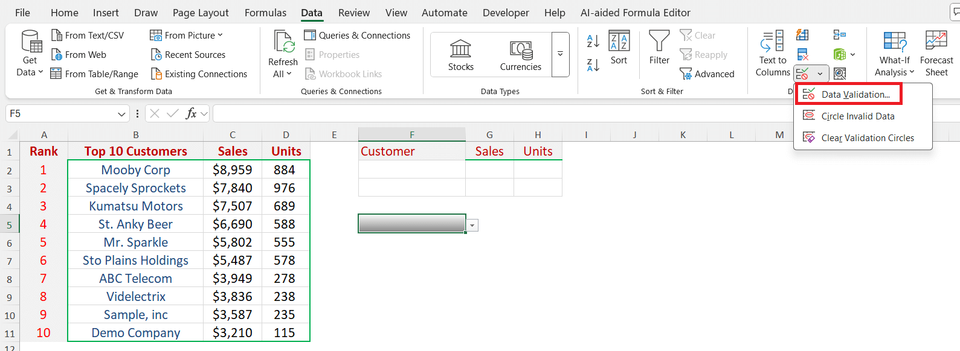960x351 pixels.
Task: Click the Advanced filter button
Action: [x=707, y=74]
